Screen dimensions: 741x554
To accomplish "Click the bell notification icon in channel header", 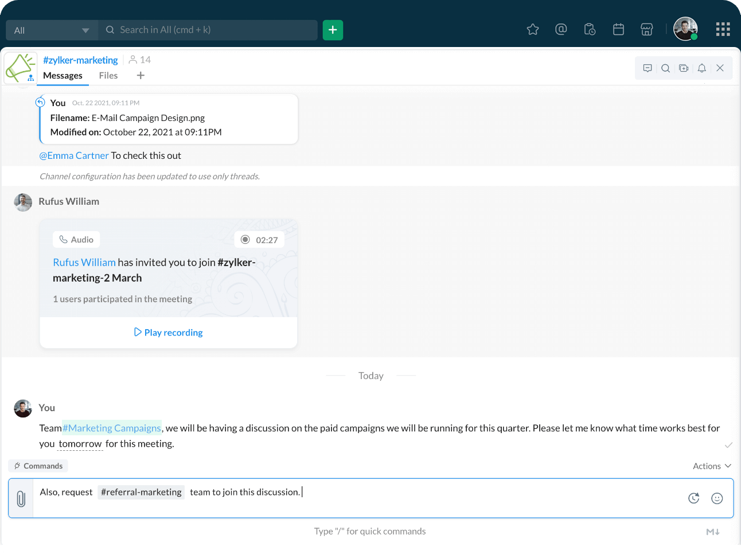I will tap(701, 68).
